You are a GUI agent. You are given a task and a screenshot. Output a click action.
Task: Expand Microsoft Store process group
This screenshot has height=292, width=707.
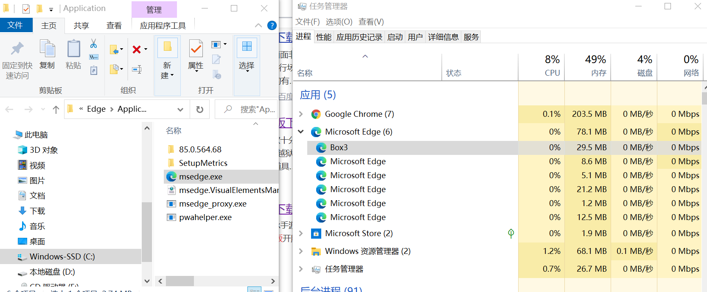pos(301,233)
